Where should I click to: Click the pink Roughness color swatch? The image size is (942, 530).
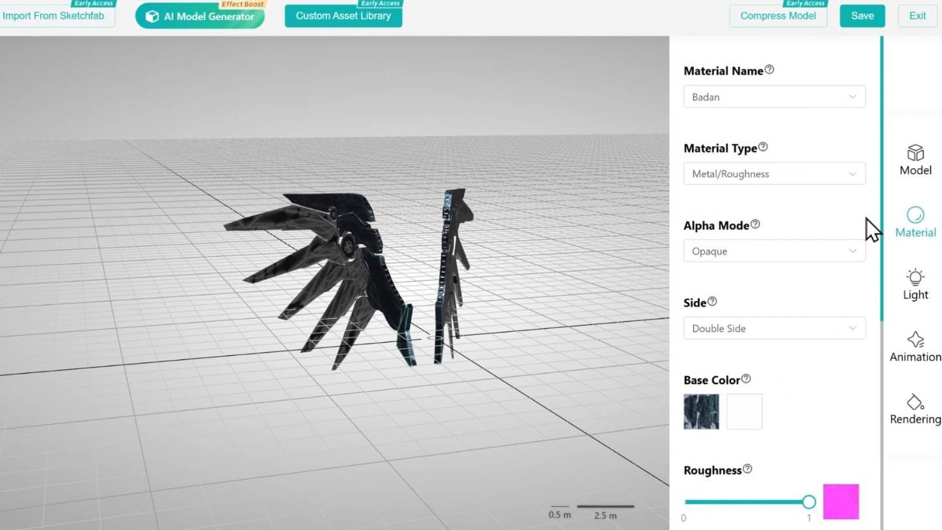[841, 501]
